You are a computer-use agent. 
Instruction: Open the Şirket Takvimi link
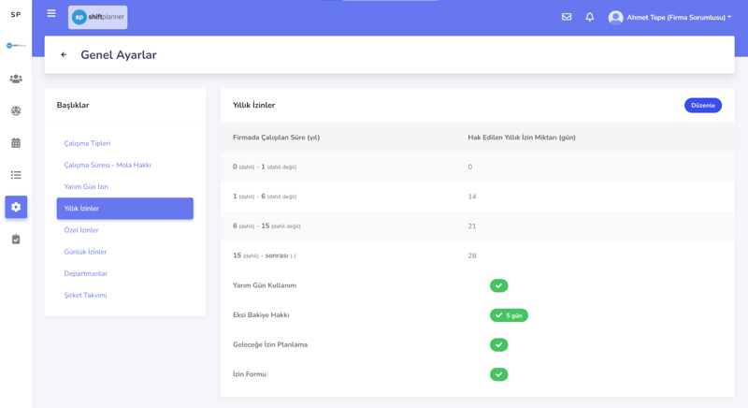[85, 295]
